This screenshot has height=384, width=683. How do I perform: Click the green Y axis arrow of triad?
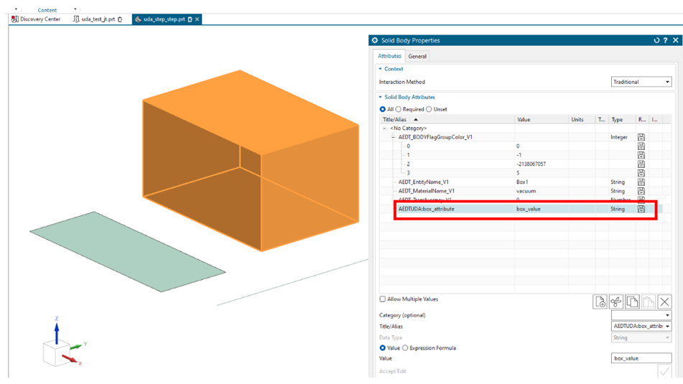pyautogui.click(x=76, y=347)
